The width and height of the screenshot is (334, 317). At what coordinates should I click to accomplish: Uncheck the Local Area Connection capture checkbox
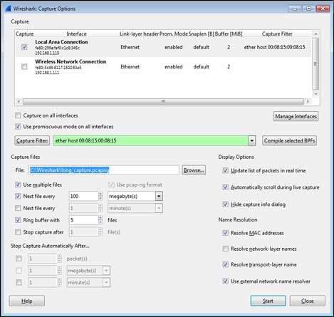coord(24,47)
